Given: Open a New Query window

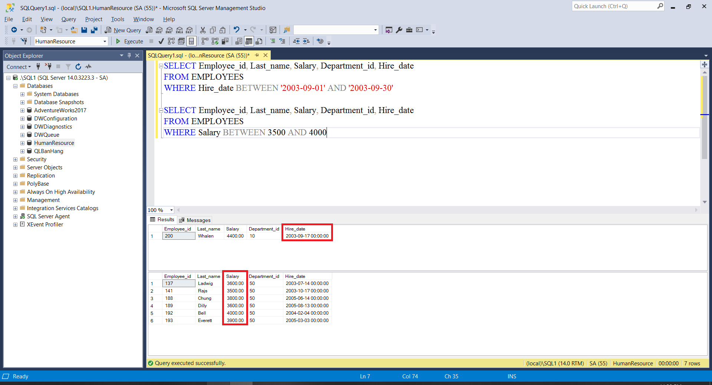Looking at the screenshot, I should click(x=123, y=30).
